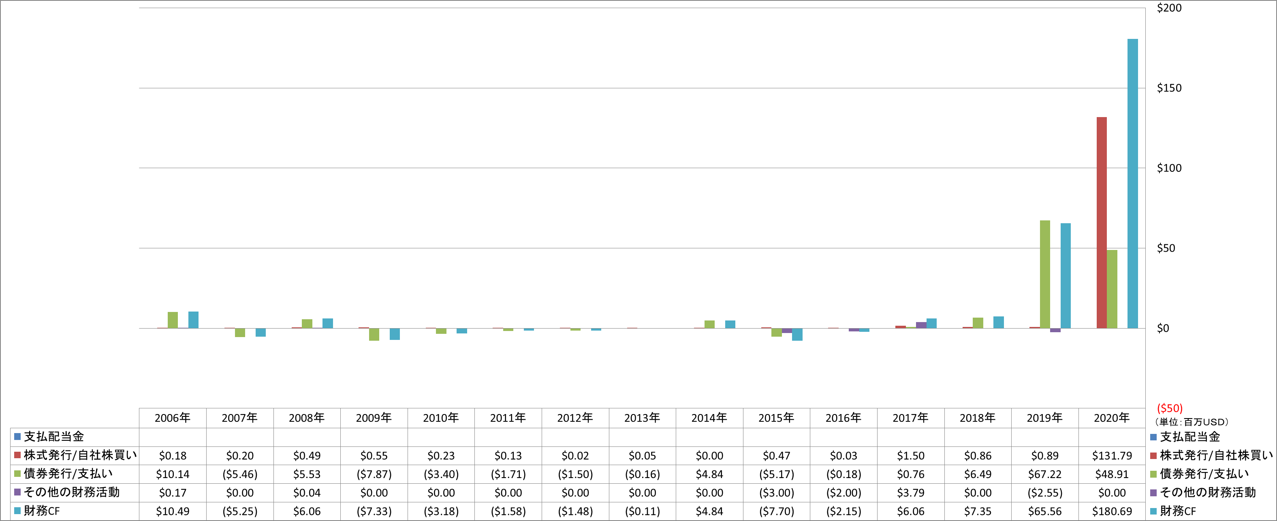This screenshot has width=1277, height=521.
Task: Click the $48.91 cell in the 2020 column
Action: coord(1112,474)
